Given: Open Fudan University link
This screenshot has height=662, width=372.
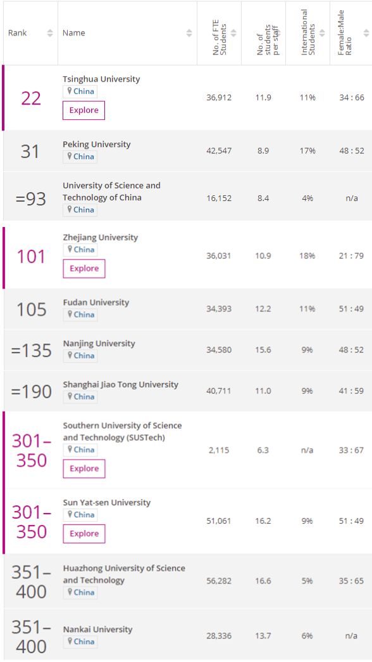Looking at the screenshot, I should tap(96, 302).
